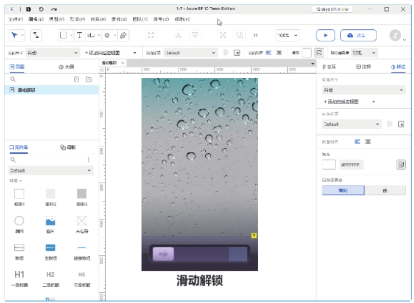
Task: Select the arrow selection tool
Action: (15, 35)
